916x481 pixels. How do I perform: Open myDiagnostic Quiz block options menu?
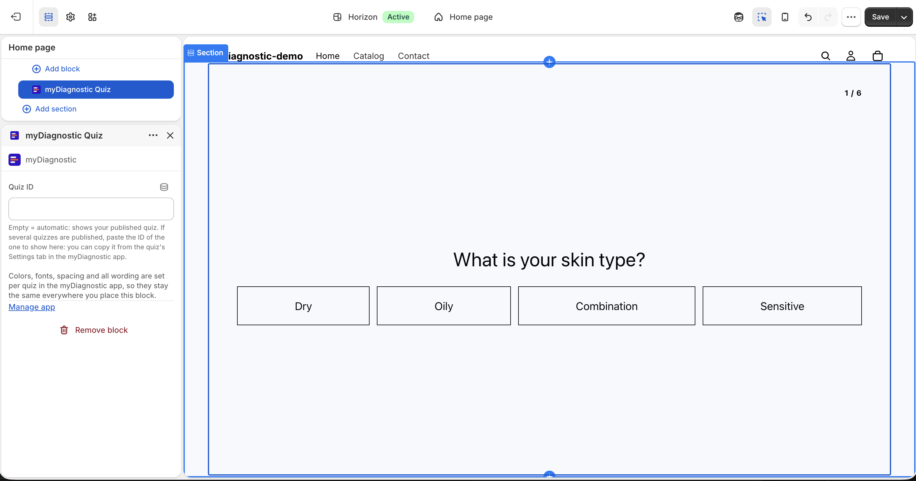(153, 135)
